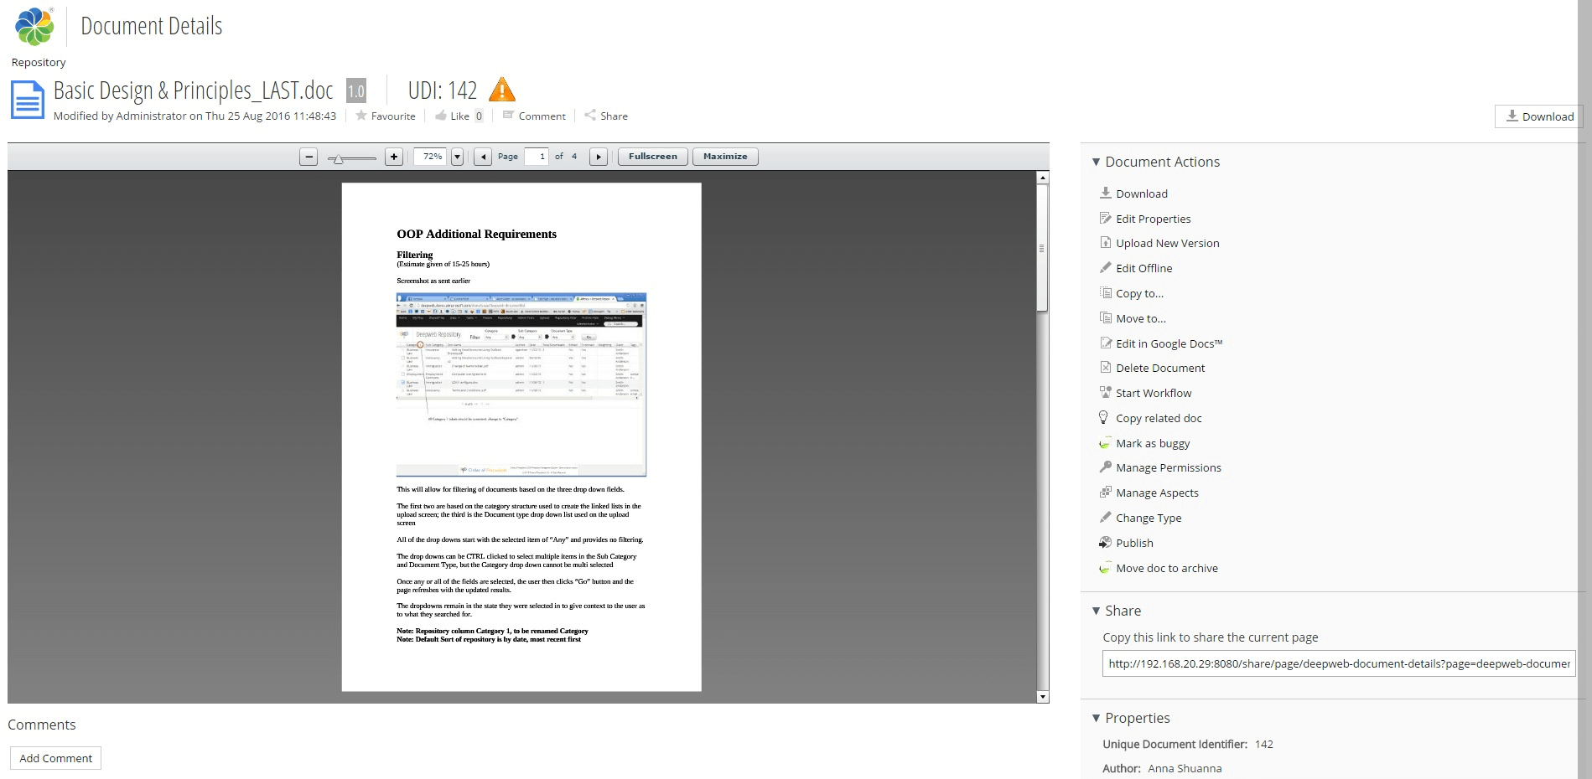Select Manage Permissions action
This screenshot has width=1592, height=779.
(1168, 467)
